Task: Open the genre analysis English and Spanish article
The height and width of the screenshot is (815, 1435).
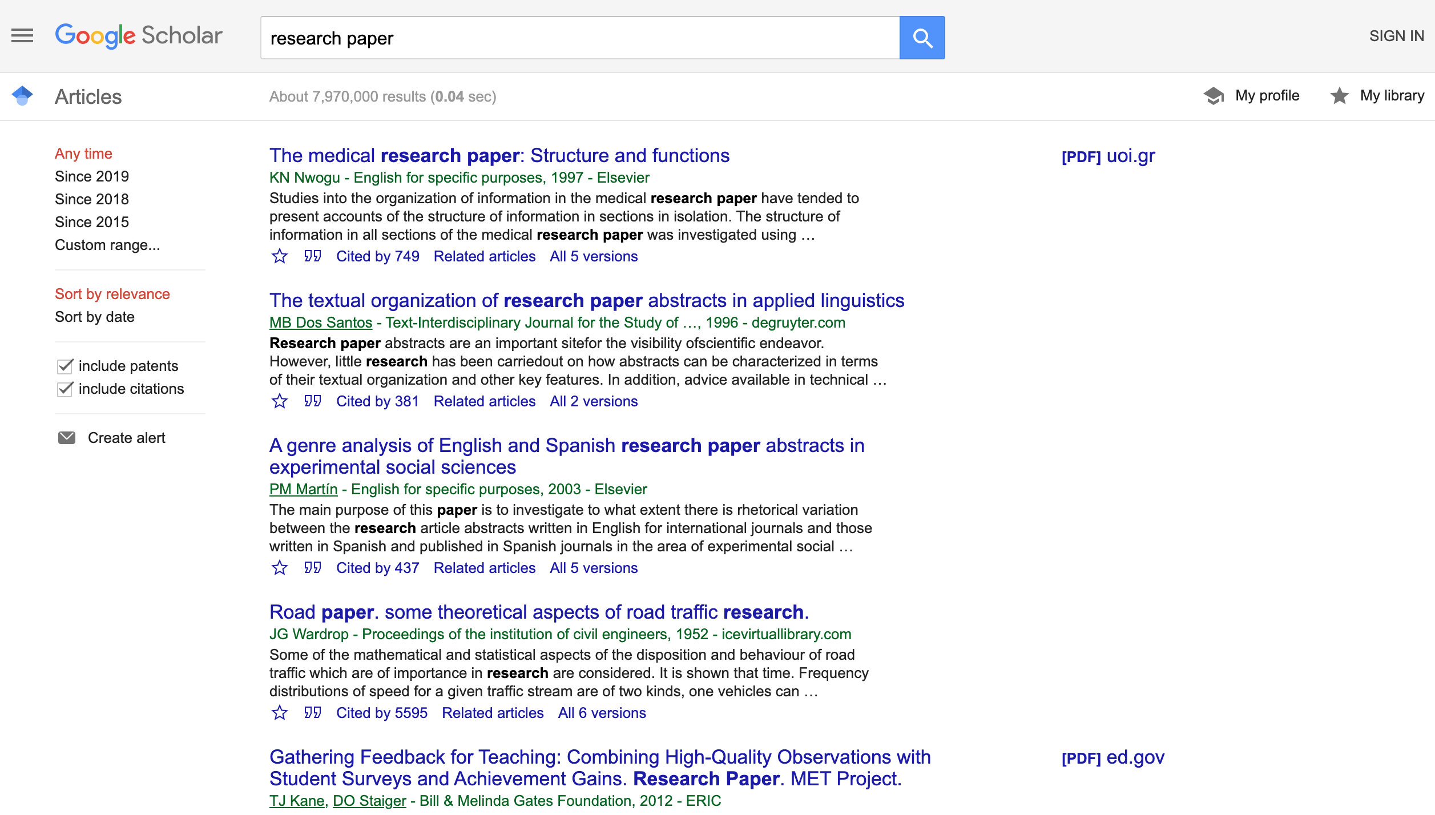Action: (x=567, y=456)
